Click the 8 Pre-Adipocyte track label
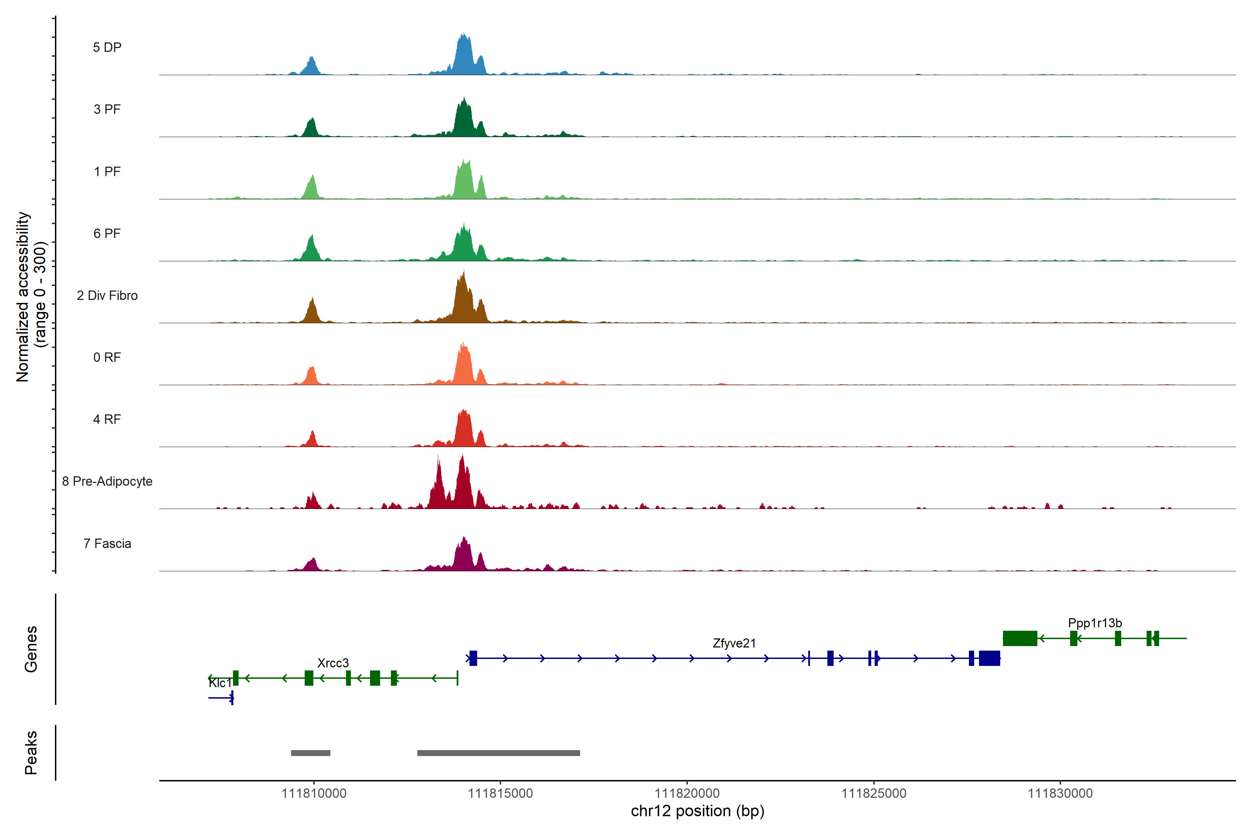 107,482
